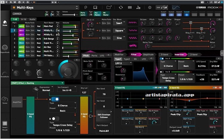Toggle Ins B switch in routing
This screenshot has width=224, height=139.
pyautogui.click(x=55, y=119)
